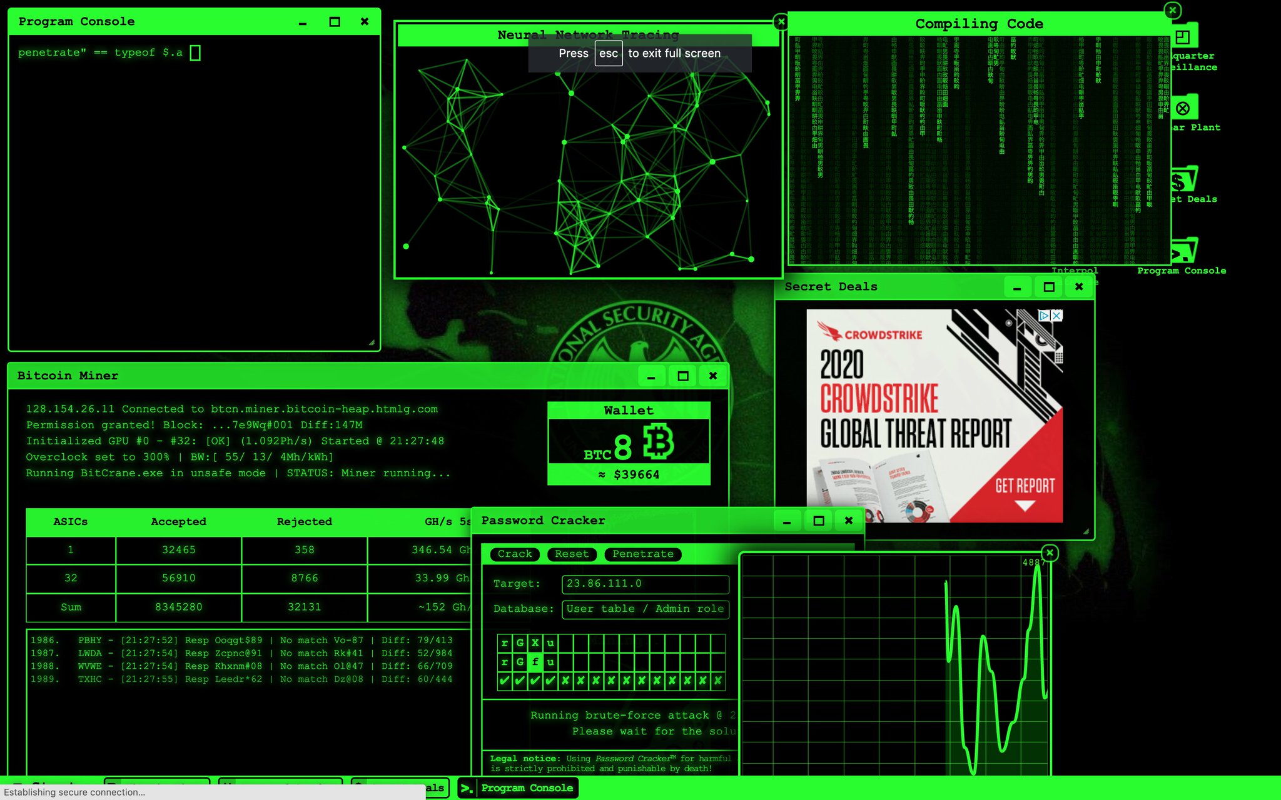Click the line "Overclock set to 300%"
This screenshot has height=800, width=1281.
click(x=180, y=457)
